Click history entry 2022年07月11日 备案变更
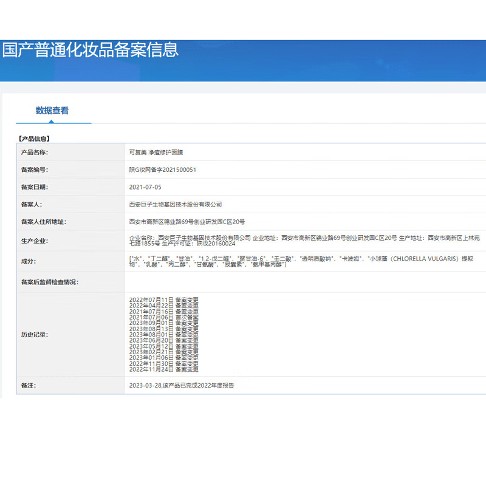 point(163,299)
